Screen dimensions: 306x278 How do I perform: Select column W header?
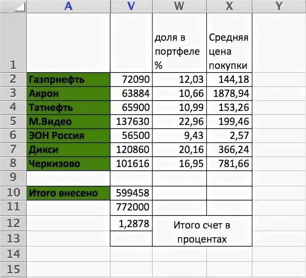pos(179,6)
